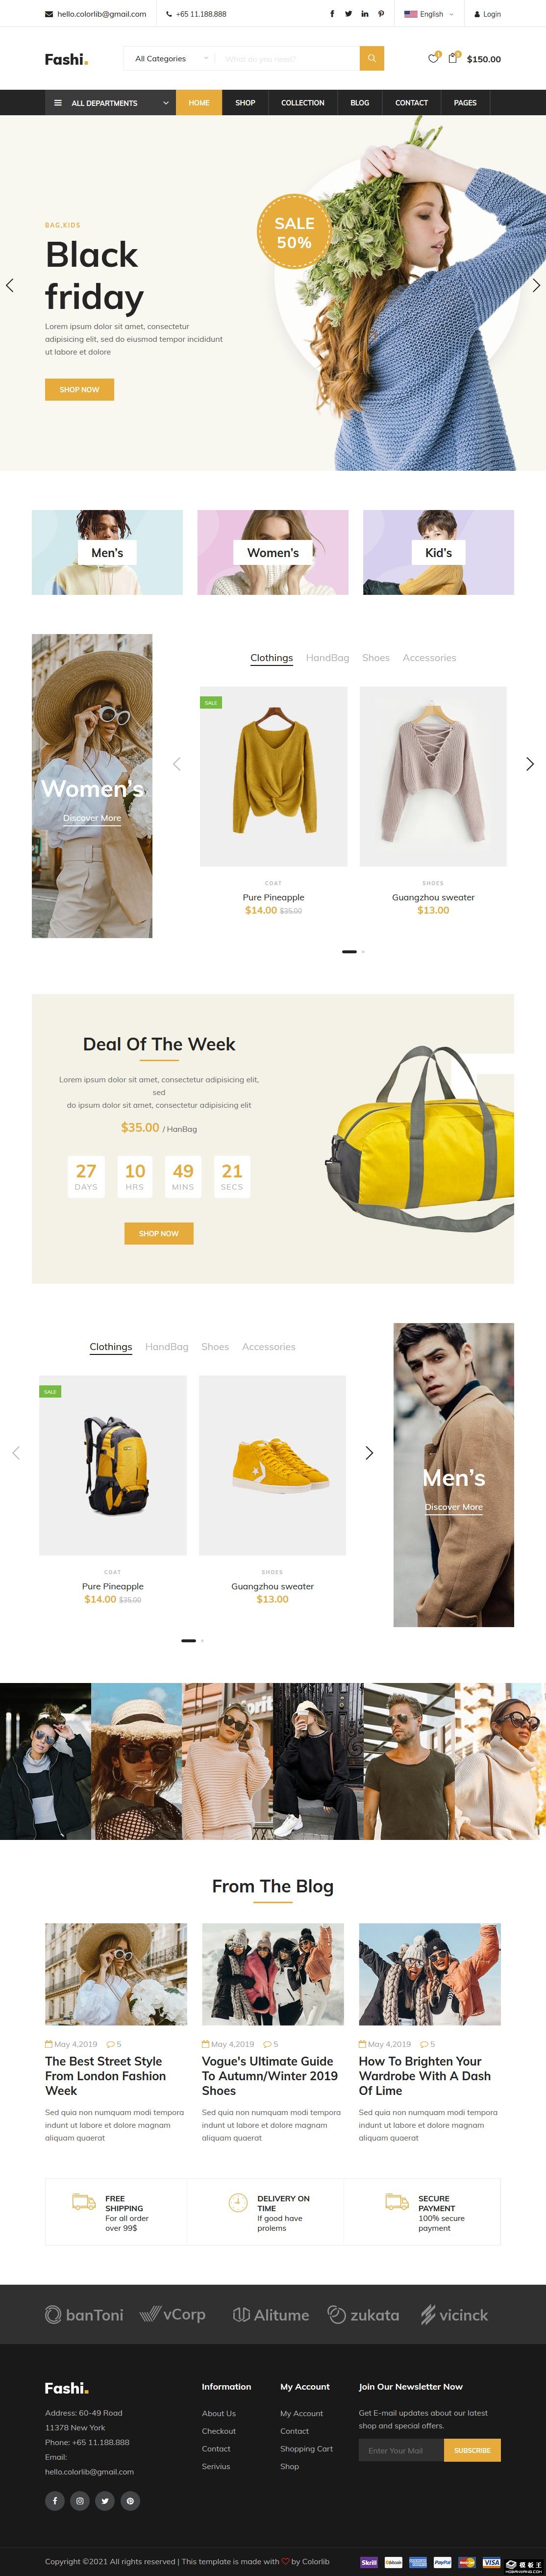Image resolution: width=546 pixels, height=2576 pixels.
Task: Click the orange search magnifier button
Action: pos(372,58)
